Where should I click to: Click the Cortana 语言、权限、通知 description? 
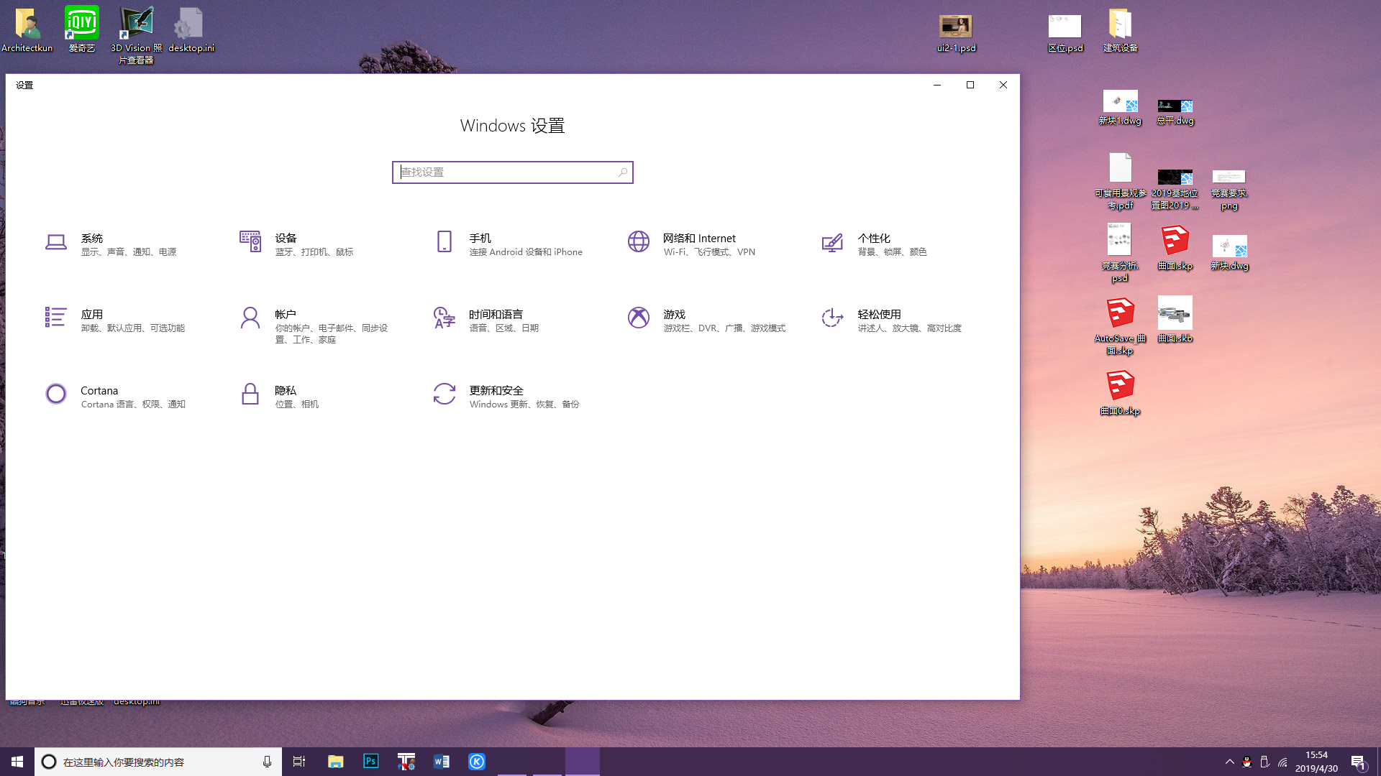coord(133,405)
